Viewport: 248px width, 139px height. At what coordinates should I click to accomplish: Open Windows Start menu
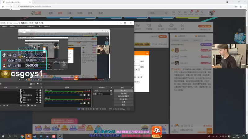pos(3,136)
